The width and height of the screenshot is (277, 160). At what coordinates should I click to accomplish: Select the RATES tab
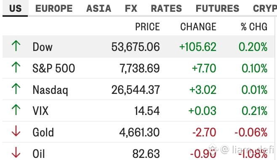click(x=166, y=8)
